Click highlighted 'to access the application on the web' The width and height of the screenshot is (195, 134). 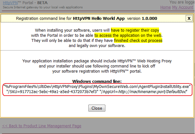pos(128,35)
